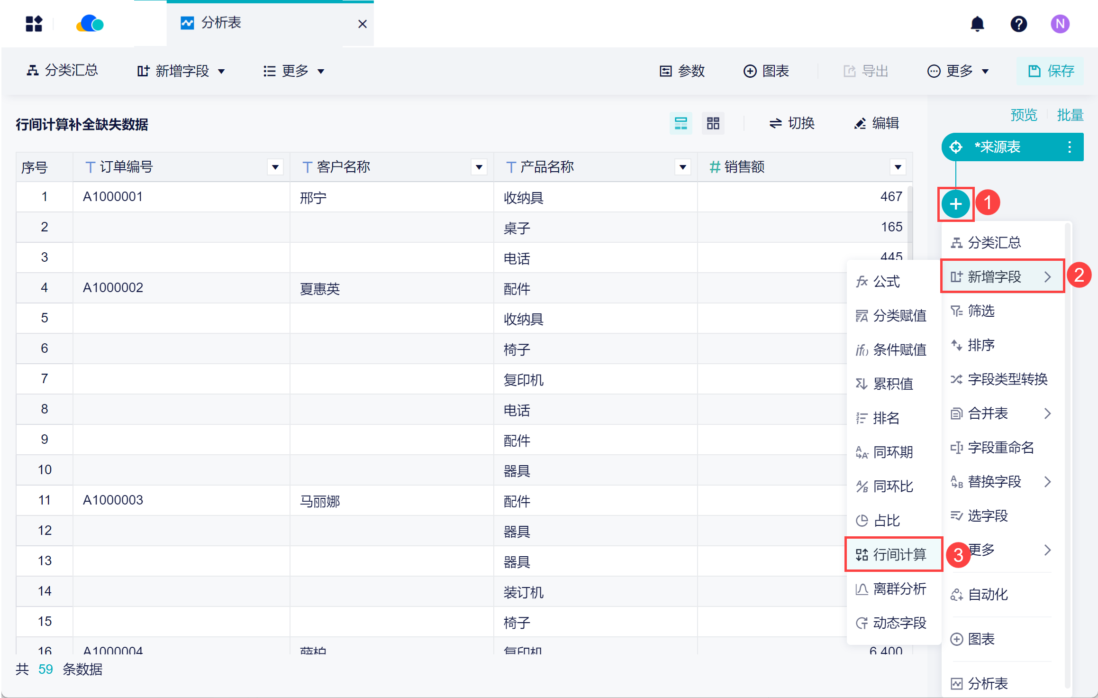Choose 累积值 in the field submenu
Image resolution: width=1098 pixels, height=698 pixels.
point(893,384)
